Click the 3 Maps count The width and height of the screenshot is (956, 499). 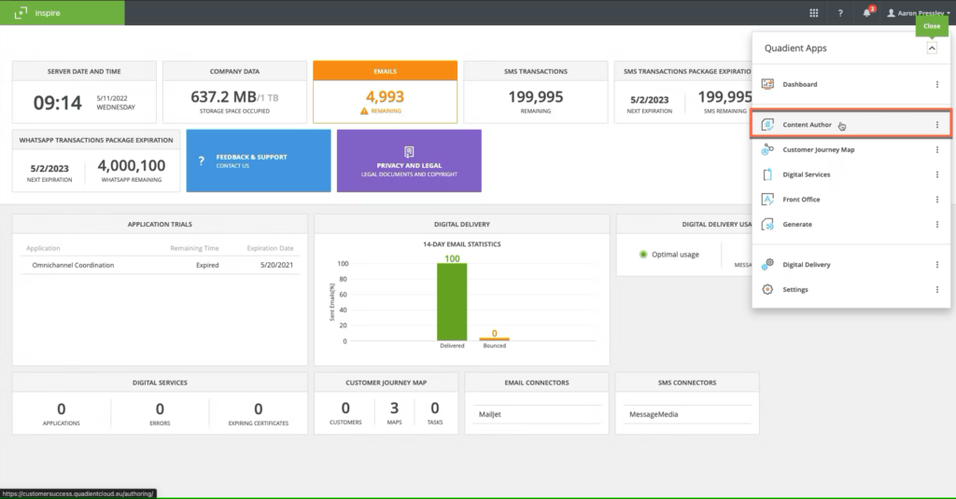pos(395,408)
